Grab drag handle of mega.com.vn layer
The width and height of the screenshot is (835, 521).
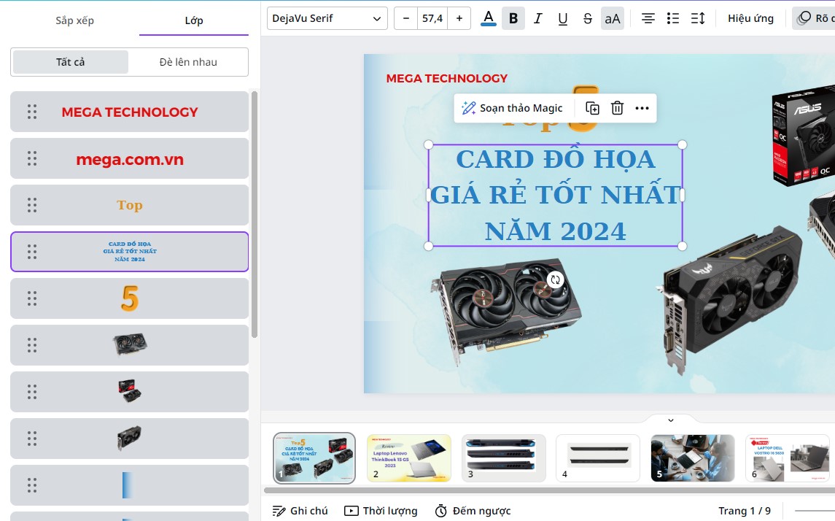[32, 159]
